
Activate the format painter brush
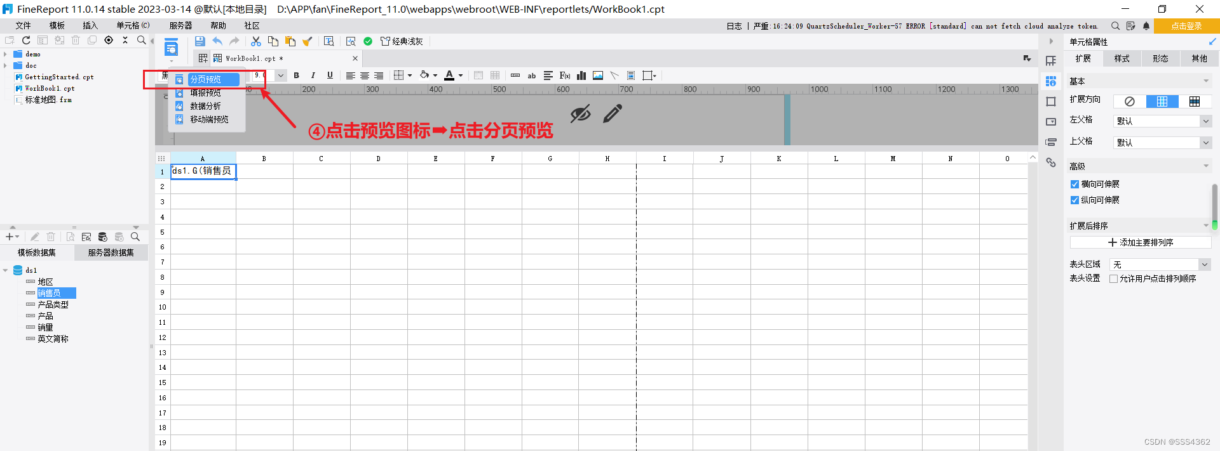pos(308,41)
